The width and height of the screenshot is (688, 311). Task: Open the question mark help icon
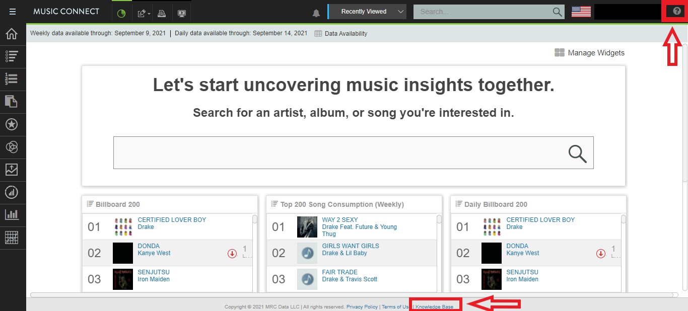click(x=676, y=11)
